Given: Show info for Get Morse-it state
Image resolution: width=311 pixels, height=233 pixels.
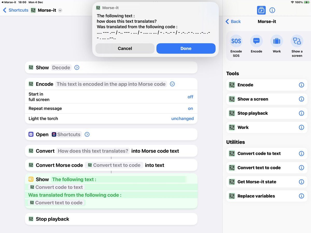Looking at the screenshot, I should click(301, 182).
